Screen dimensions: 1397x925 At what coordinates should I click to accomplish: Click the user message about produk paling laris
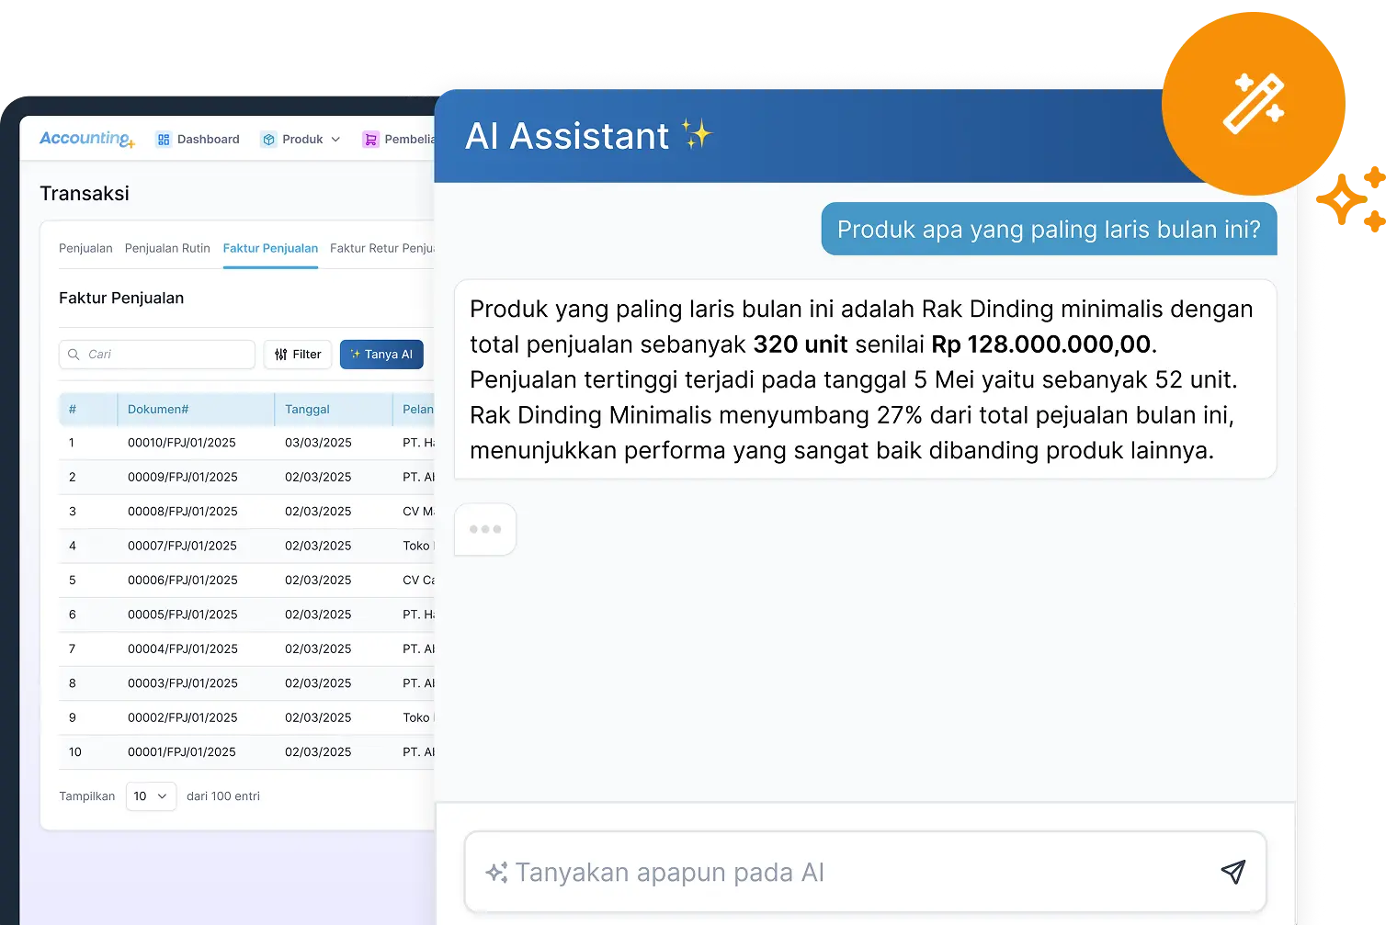pos(1049,229)
